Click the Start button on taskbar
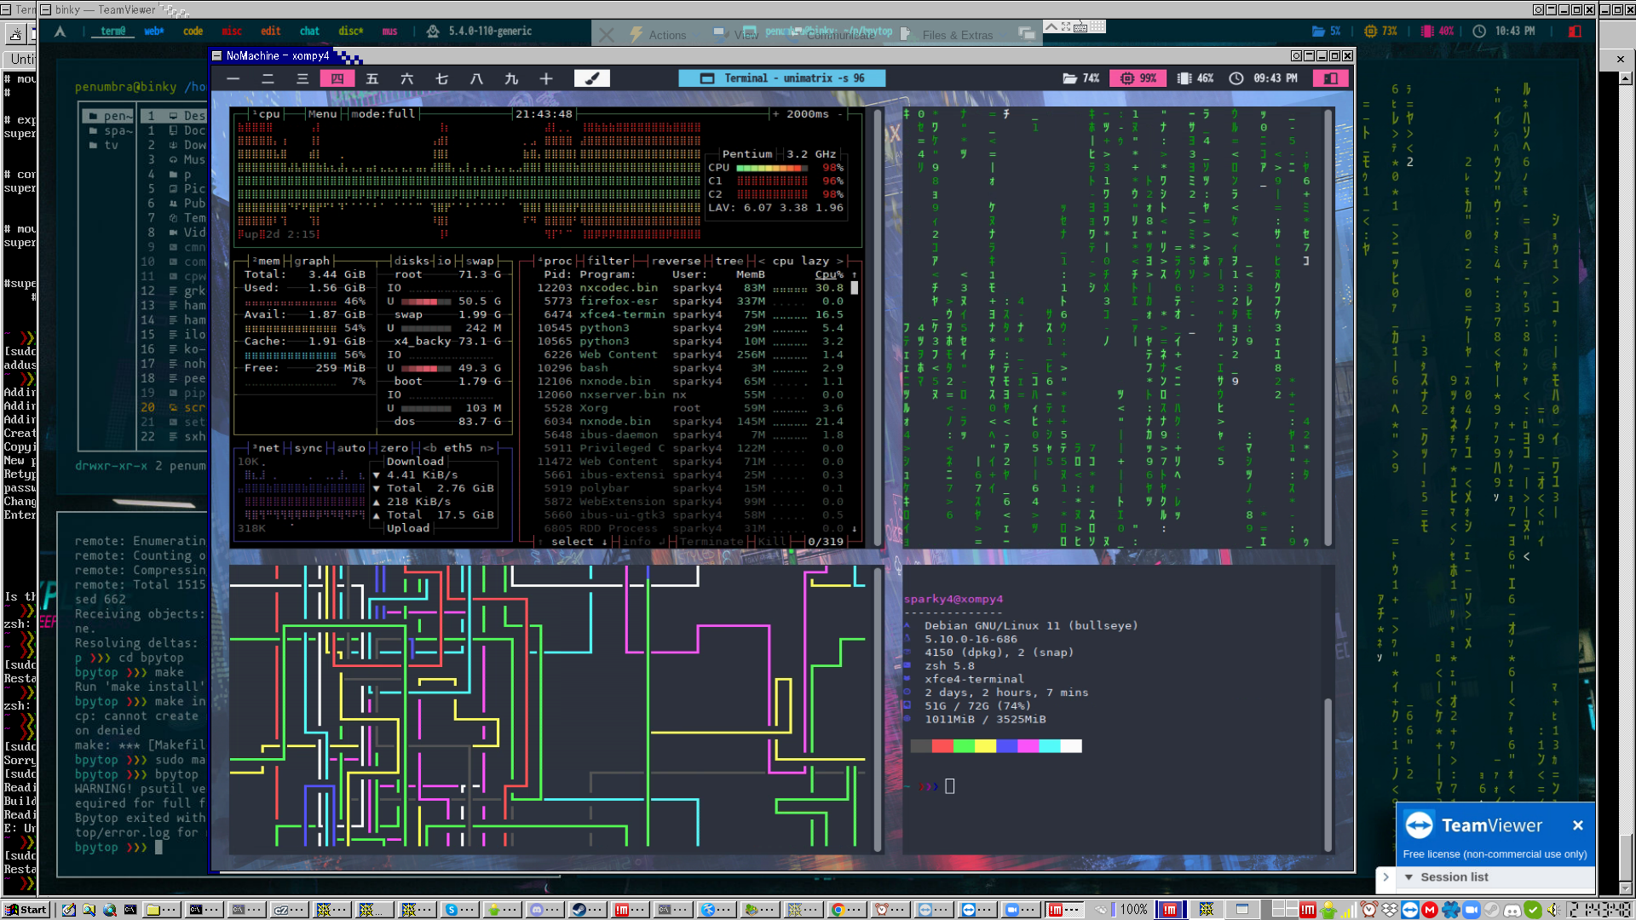 click(26, 910)
